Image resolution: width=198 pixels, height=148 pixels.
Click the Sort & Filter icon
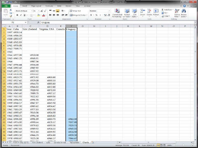coord(177,12)
